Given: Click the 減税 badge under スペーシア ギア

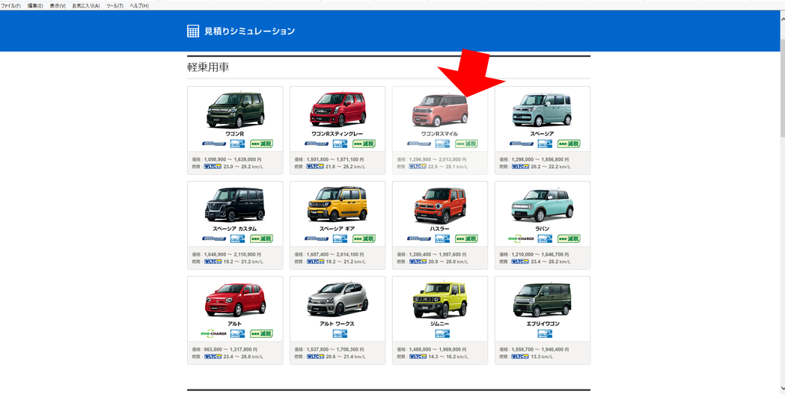Looking at the screenshot, I should 364,238.
